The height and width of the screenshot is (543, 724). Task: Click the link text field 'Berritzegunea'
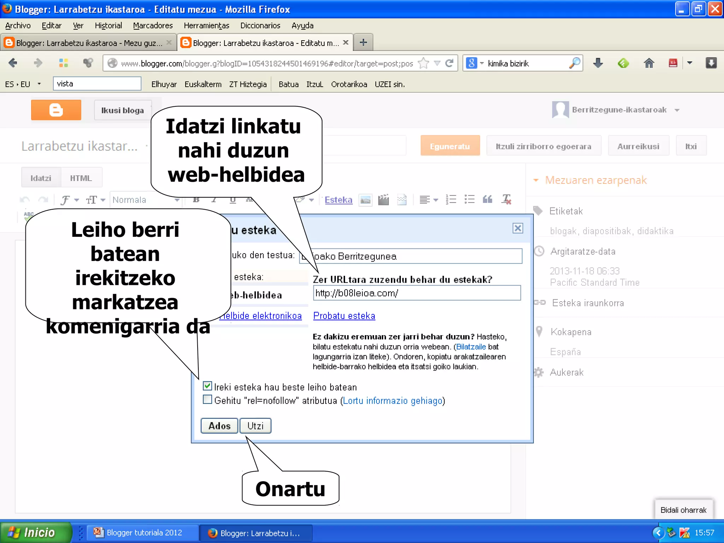pos(411,256)
